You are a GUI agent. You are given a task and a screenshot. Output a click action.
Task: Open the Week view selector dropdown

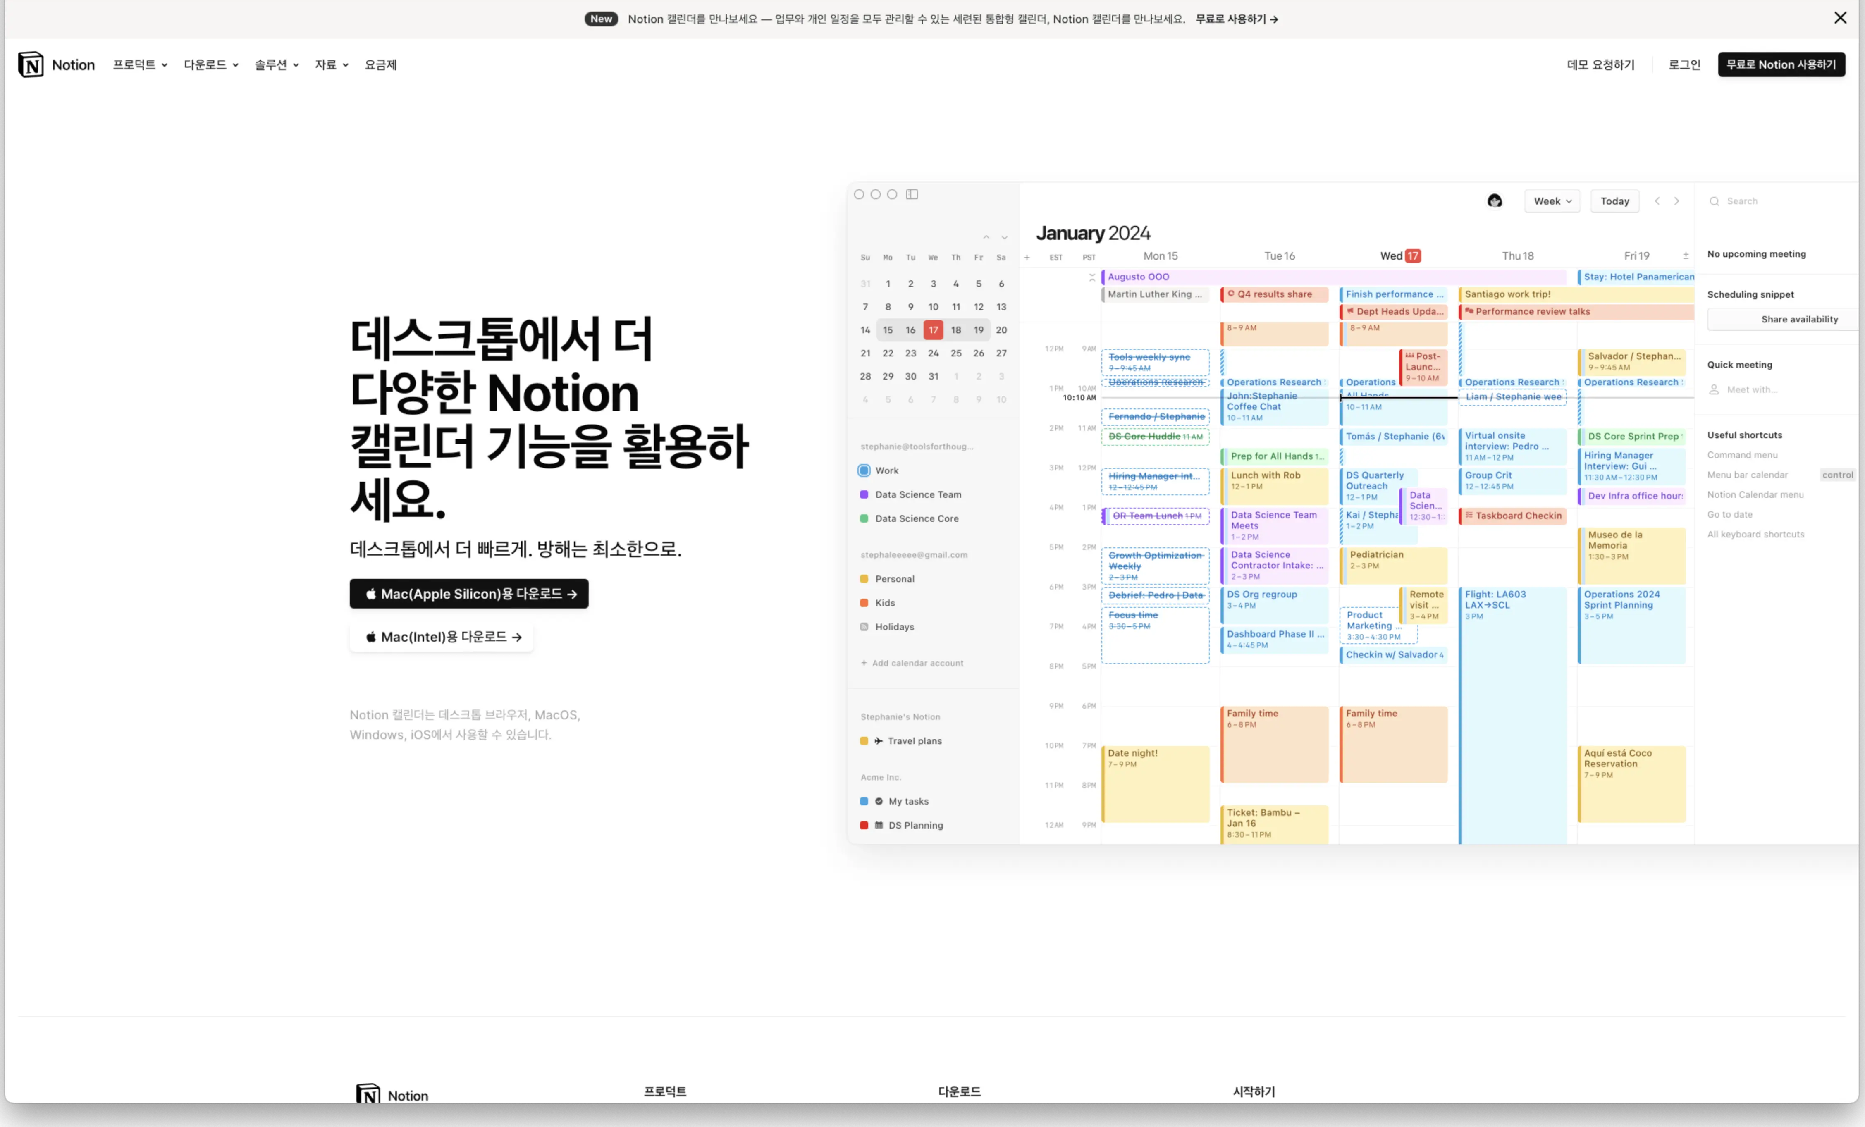coord(1552,201)
